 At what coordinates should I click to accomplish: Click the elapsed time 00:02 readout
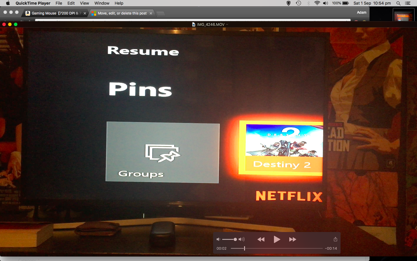[x=222, y=248]
